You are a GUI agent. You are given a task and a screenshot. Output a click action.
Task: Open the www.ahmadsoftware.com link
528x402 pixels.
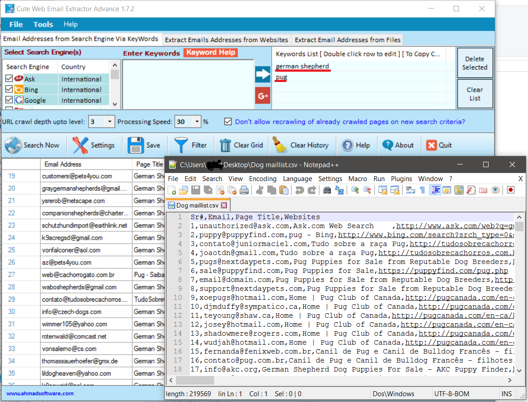(x=40, y=393)
